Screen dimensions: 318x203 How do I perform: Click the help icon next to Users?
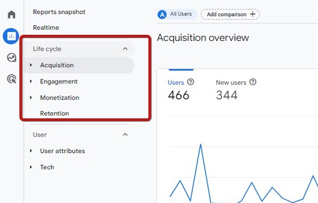coord(191,82)
